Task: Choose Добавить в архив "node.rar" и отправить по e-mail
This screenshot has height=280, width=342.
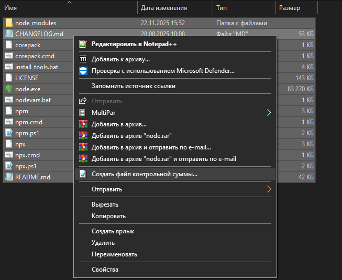Action: (175, 159)
